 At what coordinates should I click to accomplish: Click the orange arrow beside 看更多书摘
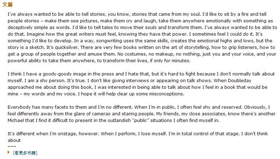point(9,153)
